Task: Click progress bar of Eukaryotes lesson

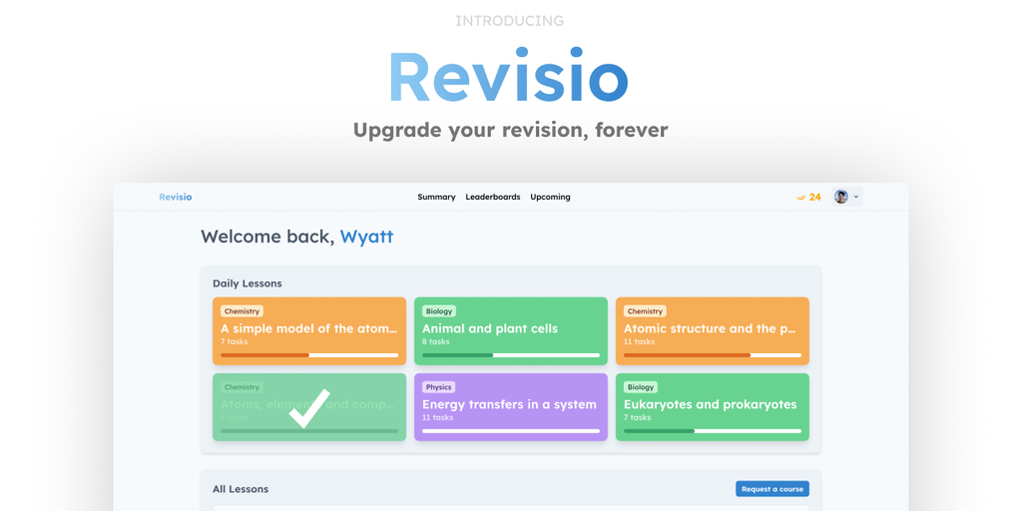Action: click(x=713, y=431)
